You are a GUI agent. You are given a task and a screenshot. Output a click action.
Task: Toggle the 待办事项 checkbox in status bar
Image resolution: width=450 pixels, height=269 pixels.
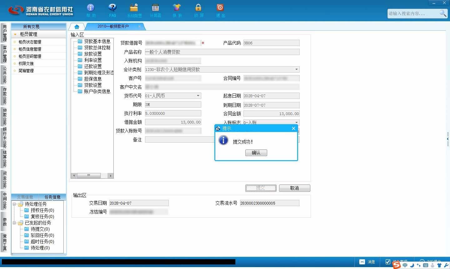pyautogui.click(x=388, y=262)
